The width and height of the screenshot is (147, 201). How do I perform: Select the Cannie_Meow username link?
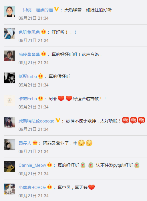(x=32, y=165)
